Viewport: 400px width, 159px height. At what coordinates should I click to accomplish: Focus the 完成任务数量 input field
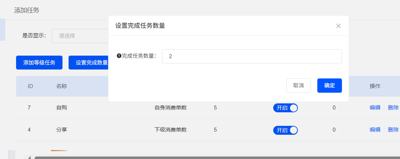point(252,56)
